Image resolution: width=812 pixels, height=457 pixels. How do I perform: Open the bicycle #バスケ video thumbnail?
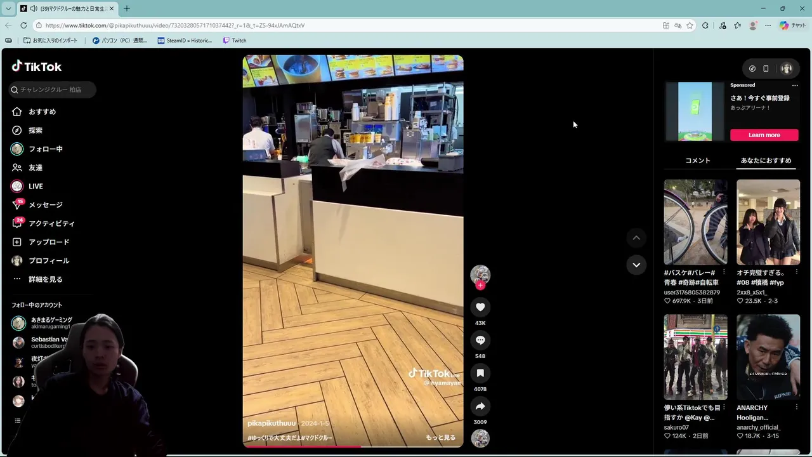point(696,222)
